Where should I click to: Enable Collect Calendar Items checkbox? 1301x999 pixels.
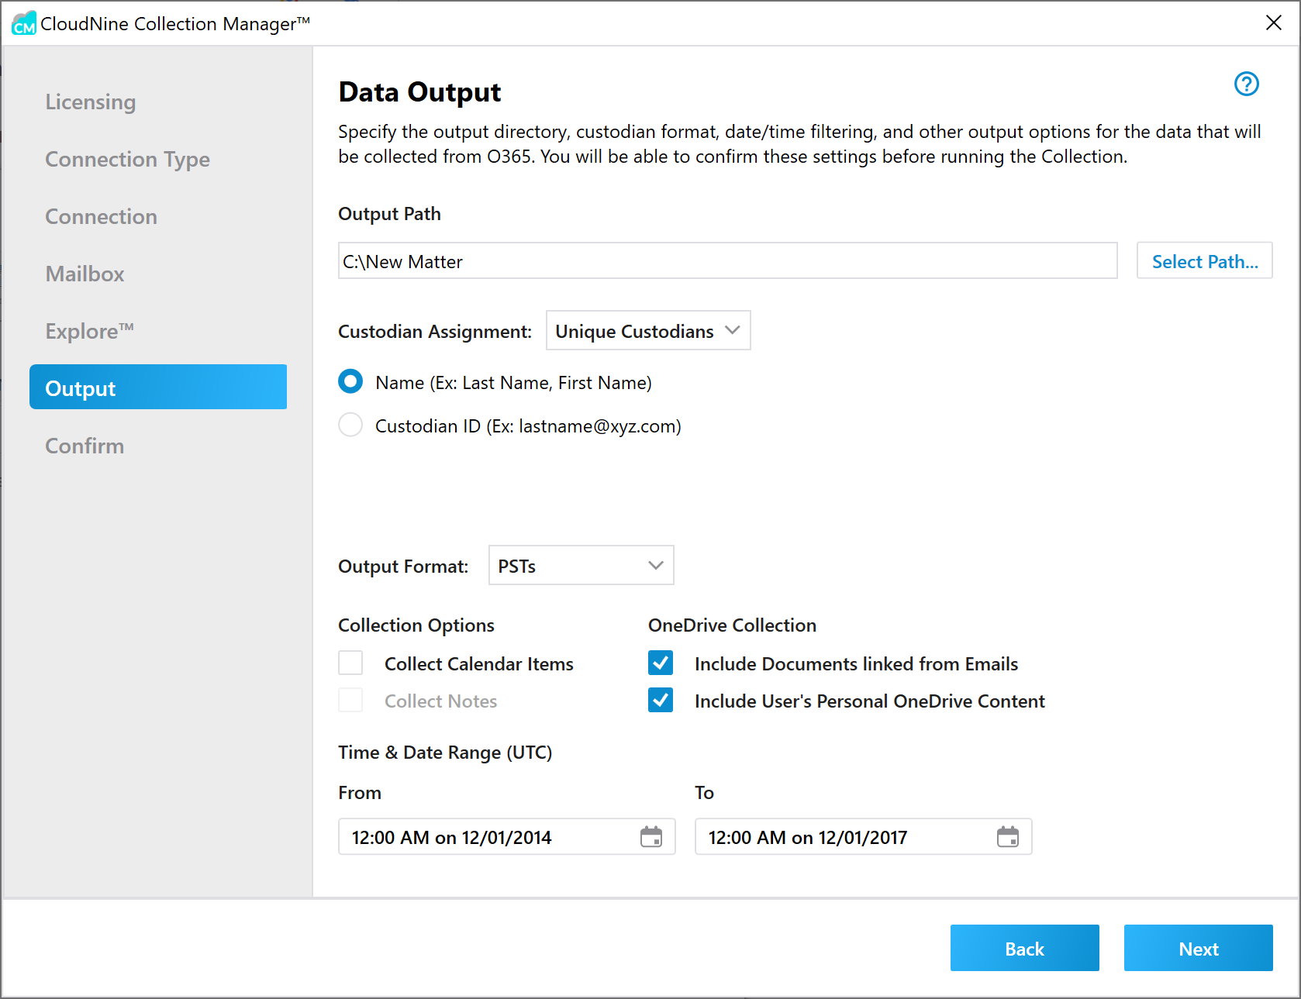point(350,663)
